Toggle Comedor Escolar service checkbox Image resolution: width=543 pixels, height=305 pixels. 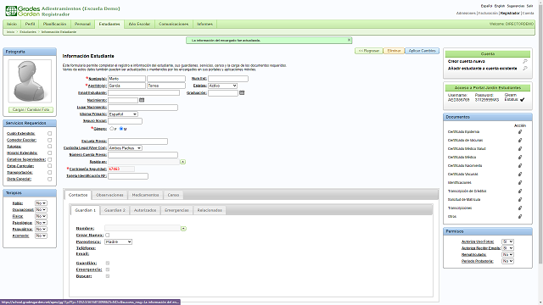(49, 140)
